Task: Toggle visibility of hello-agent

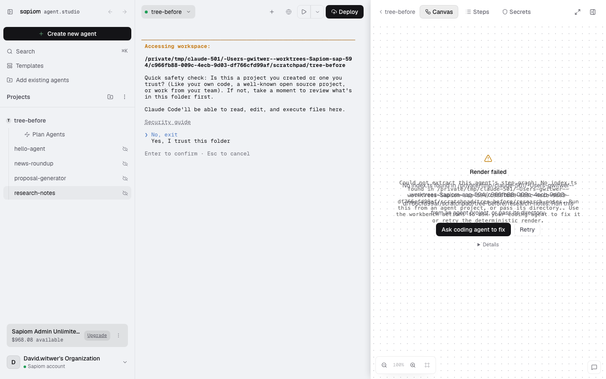Action: (125, 149)
